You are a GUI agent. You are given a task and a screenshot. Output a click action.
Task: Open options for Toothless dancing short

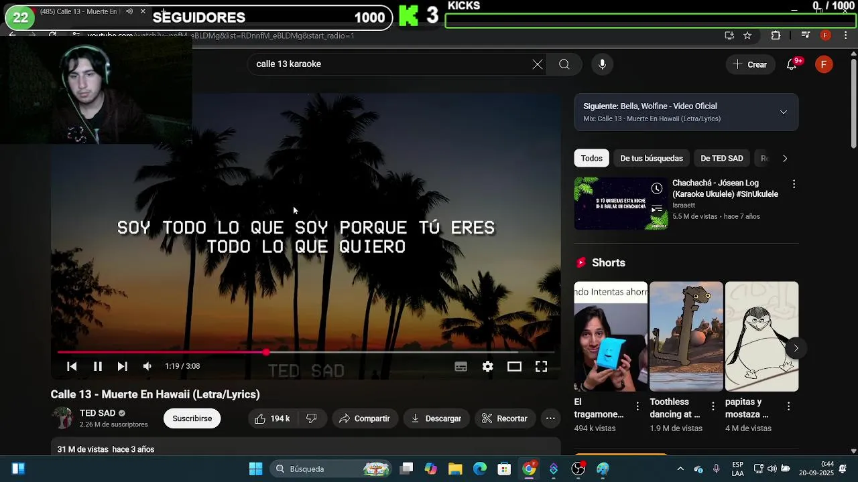(x=713, y=406)
